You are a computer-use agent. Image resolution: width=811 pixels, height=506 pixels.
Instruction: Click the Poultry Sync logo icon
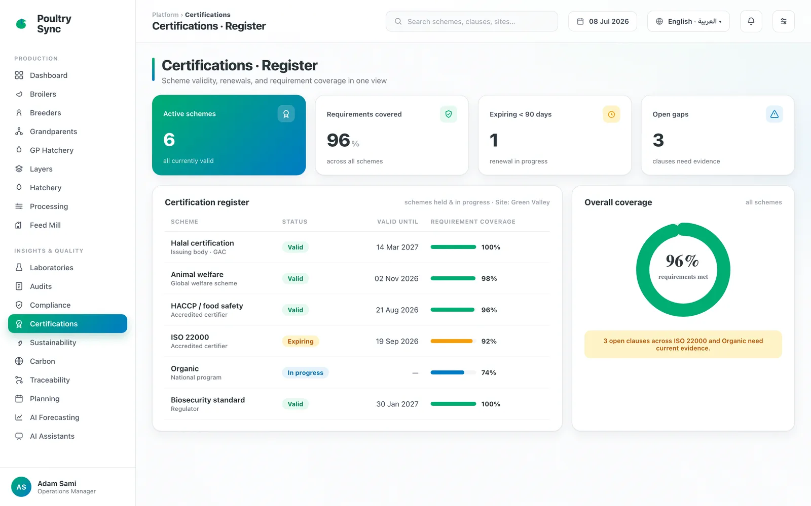coord(21,23)
